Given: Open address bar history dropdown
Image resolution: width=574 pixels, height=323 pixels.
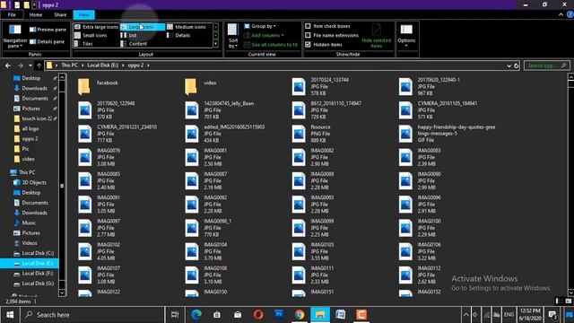Looking at the screenshot, I should coord(509,65).
